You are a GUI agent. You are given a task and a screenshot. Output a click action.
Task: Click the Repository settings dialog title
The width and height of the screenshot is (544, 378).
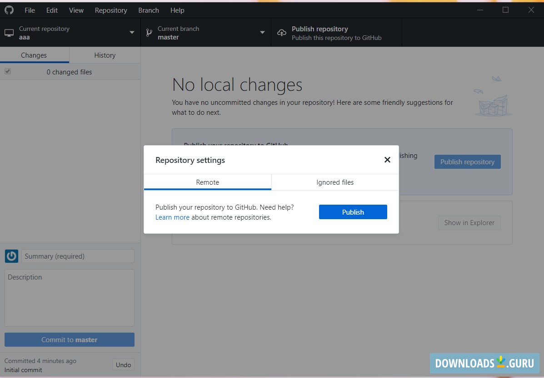point(190,160)
